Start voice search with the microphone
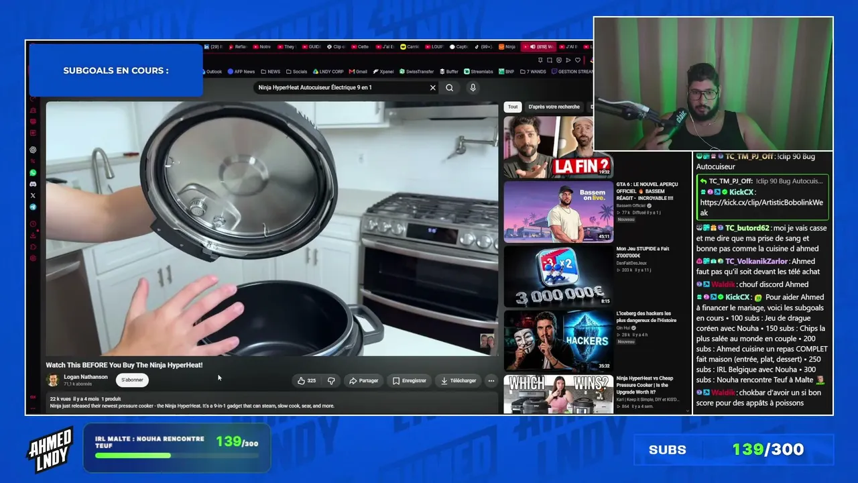The image size is (858, 483). coord(473,87)
